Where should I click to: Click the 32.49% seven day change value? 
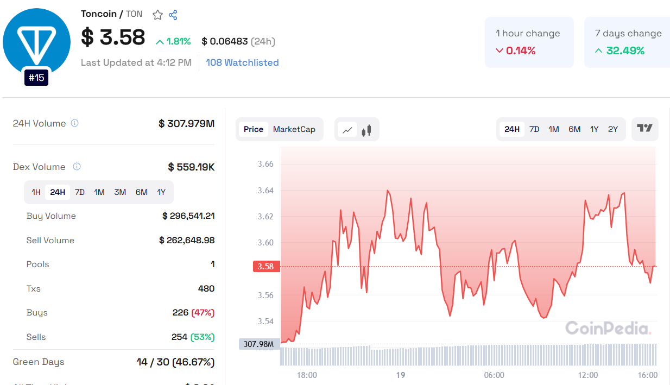click(620, 51)
